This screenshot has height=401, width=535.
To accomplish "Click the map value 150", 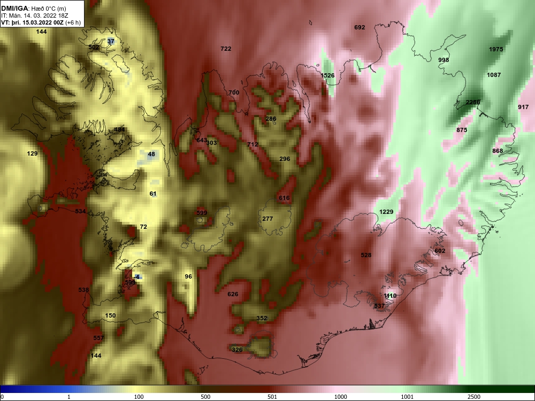I will (110, 315).
